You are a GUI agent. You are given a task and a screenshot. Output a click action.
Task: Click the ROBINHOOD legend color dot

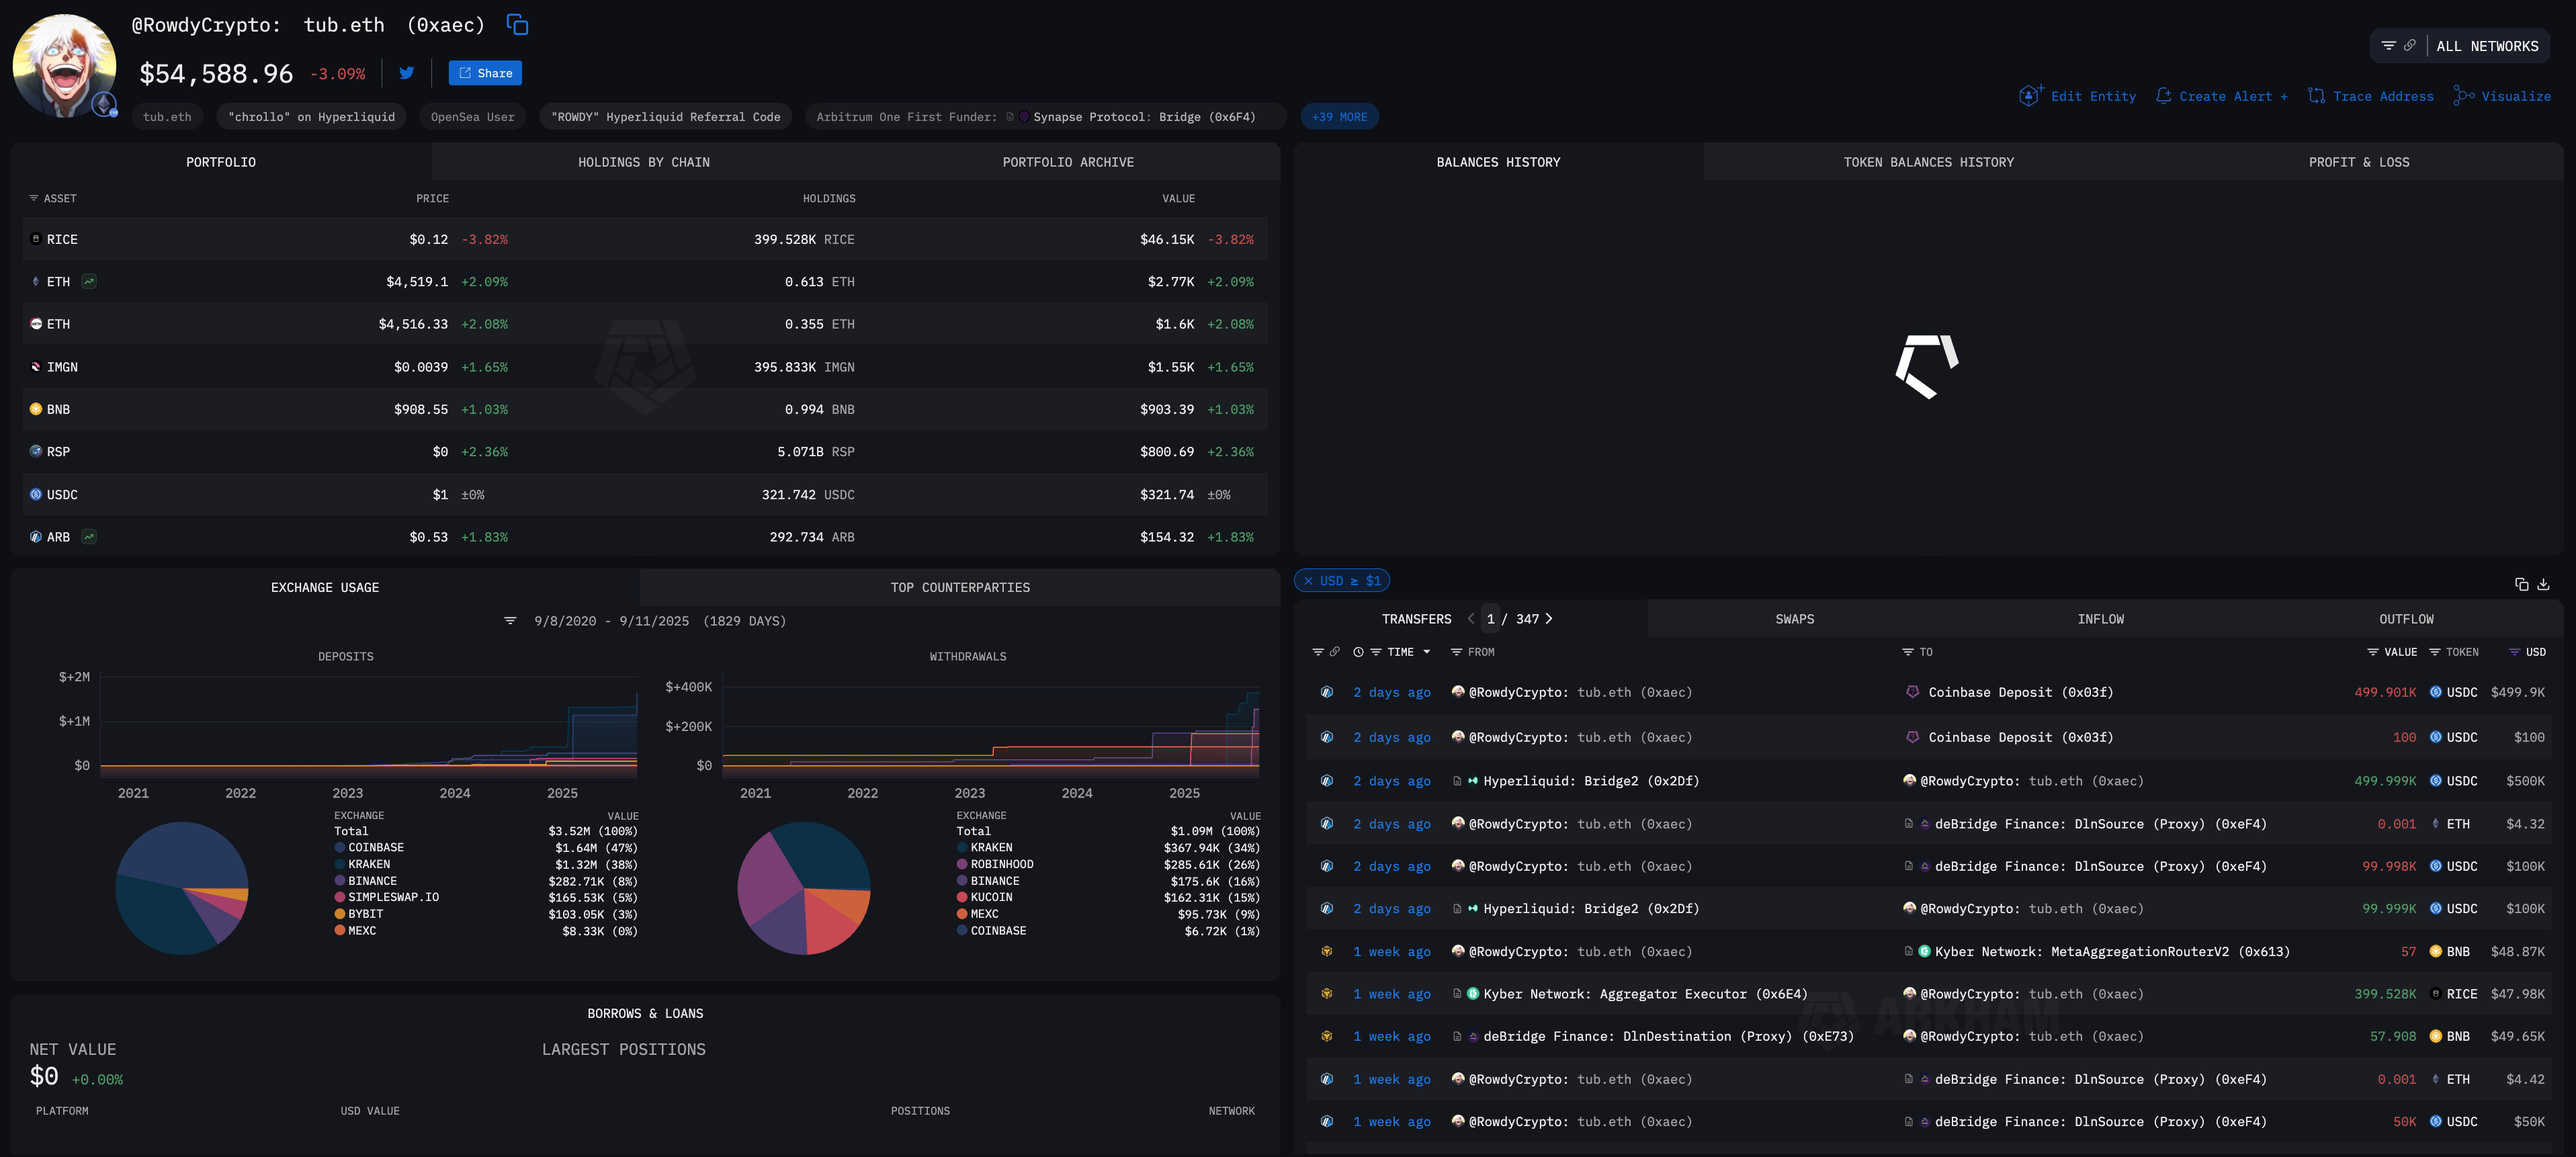(962, 864)
